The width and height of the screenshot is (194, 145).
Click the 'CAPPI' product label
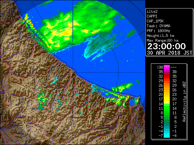152,16
